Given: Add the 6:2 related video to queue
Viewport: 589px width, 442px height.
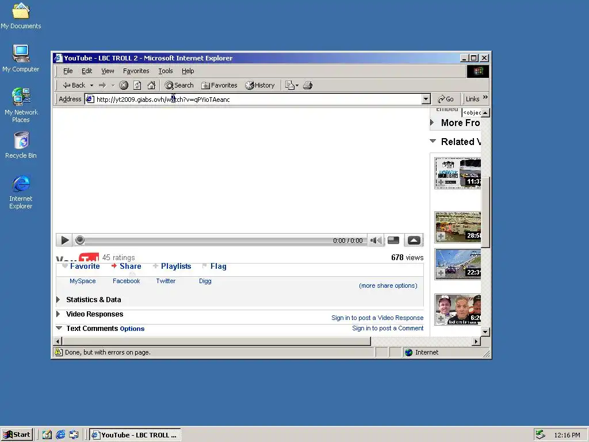Looking at the screenshot, I should click(x=441, y=319).
